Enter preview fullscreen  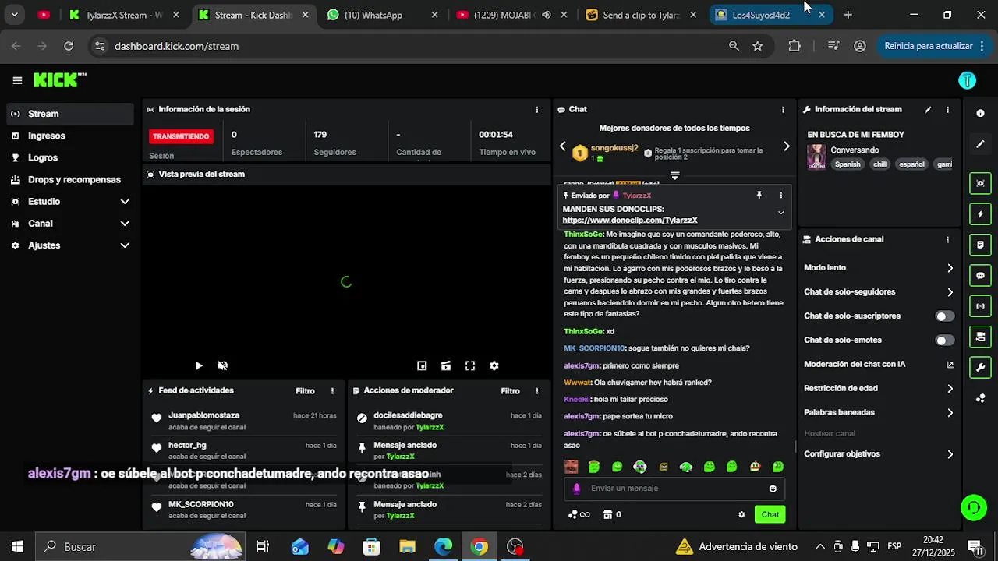pyautogui.click(x=470, y=365)
